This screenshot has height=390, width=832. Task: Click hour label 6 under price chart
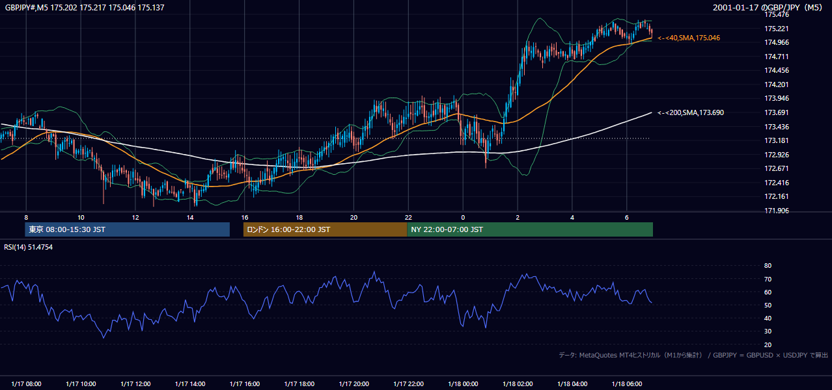627,217
